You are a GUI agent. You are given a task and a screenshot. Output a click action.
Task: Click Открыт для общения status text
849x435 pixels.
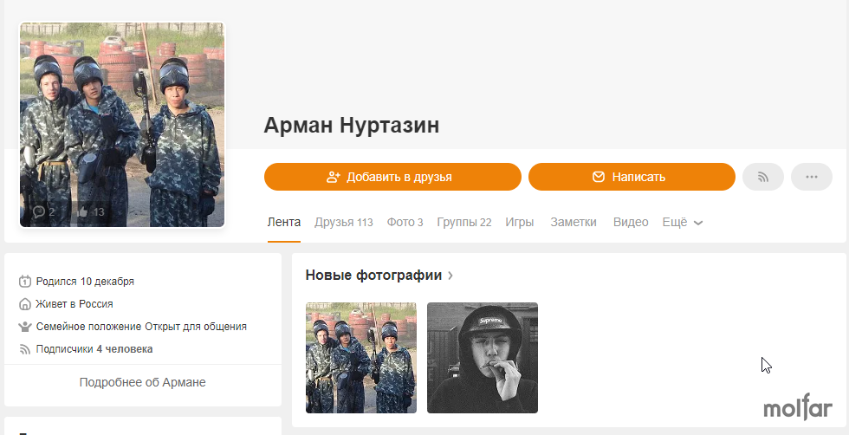click(x=196, y=327)
